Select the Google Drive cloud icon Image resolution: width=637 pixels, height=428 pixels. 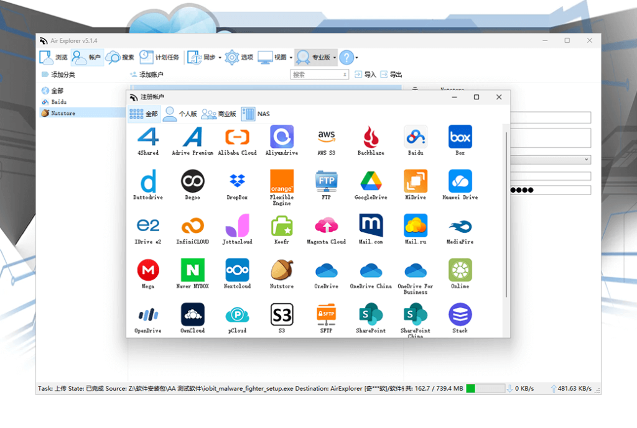371,181
